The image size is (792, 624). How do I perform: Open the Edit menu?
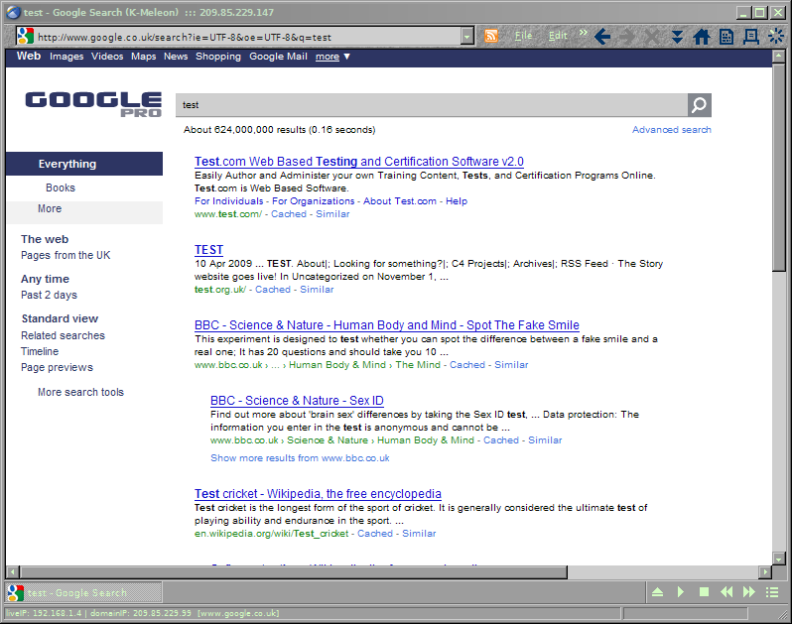[558, 36]
